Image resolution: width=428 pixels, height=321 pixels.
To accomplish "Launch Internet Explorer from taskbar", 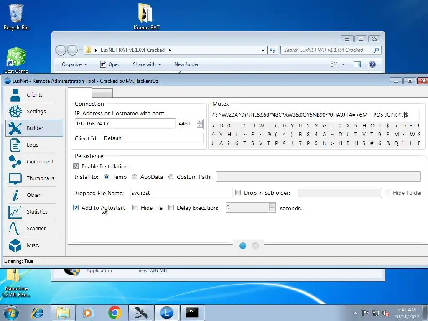I will click(37, 313).
